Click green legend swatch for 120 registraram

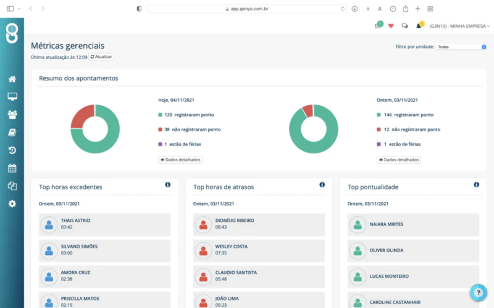pyautogui.click(x=160, y=115)
